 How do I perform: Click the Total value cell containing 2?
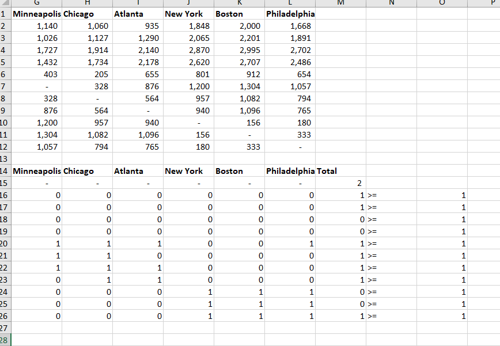[340, 183]
